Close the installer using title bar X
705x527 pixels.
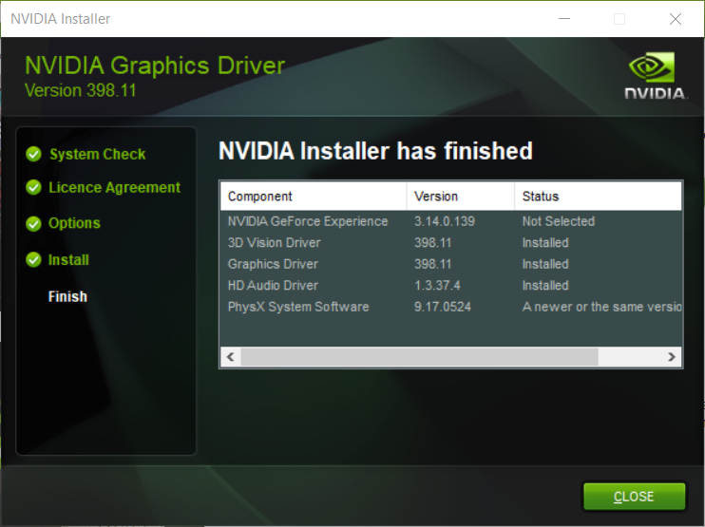(x=675, y=19)
